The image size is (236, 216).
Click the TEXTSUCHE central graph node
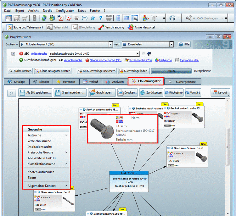pyautogui.click(x=129, y=181)
